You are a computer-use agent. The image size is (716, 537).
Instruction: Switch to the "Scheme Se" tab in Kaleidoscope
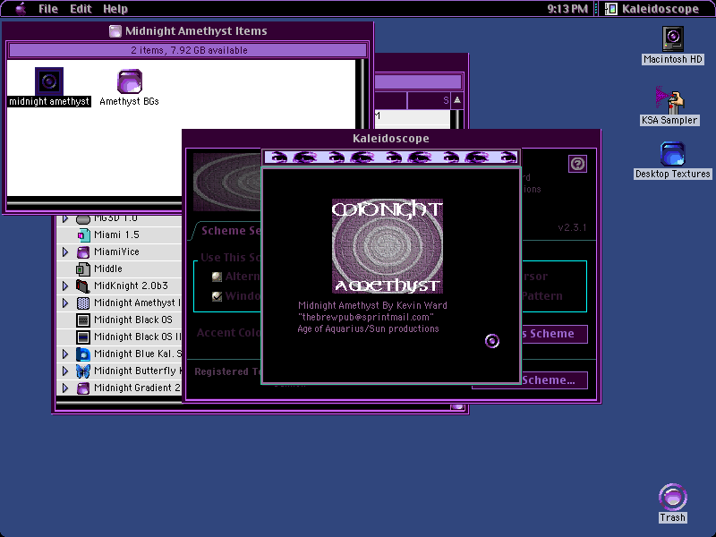(226, 231)
